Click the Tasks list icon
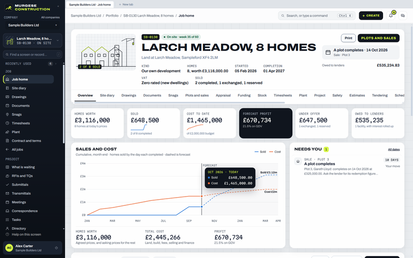 (7, 220)
